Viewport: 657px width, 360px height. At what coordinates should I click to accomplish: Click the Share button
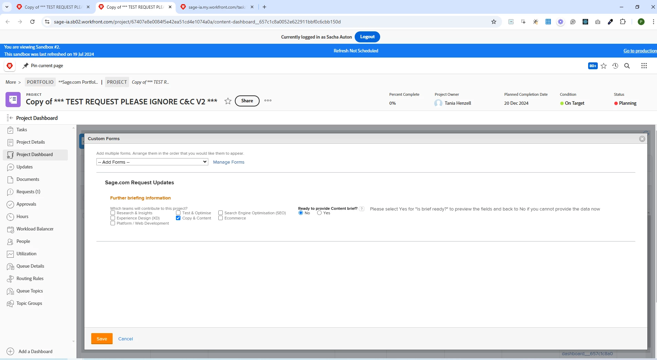[247, 101]
